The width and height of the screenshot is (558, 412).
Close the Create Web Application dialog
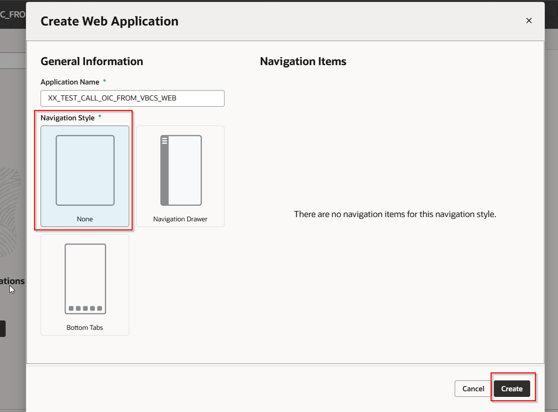pos(529,20)
